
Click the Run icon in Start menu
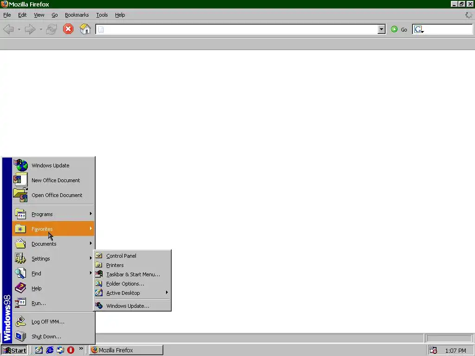[x=20, y=303]
